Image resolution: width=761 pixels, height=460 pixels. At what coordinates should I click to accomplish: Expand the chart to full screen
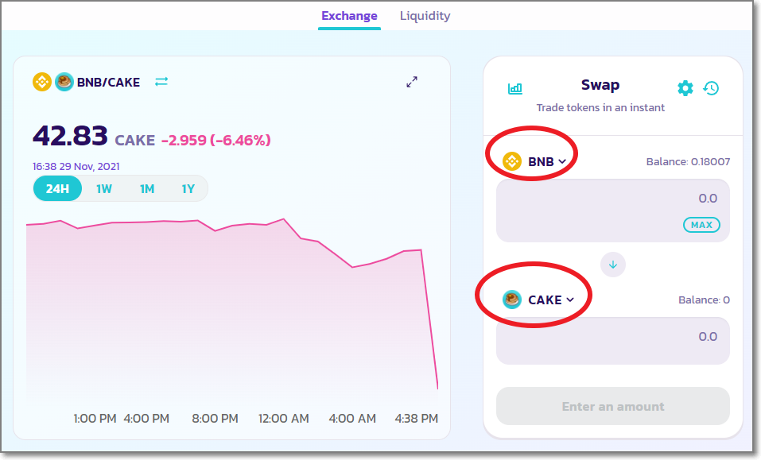[412, 82]
